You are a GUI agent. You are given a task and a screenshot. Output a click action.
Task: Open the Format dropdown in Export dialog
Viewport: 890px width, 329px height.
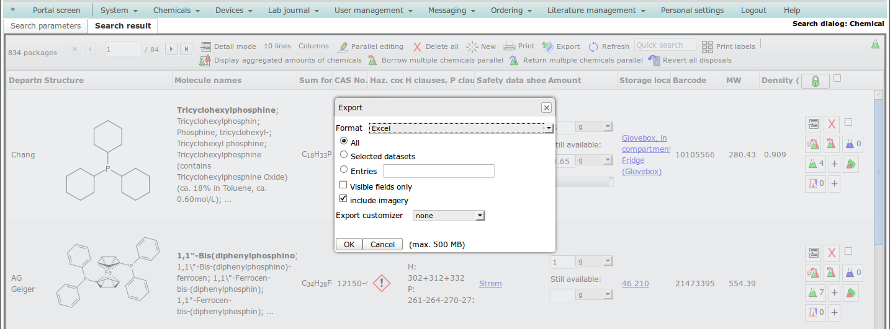tap(461, 128)
